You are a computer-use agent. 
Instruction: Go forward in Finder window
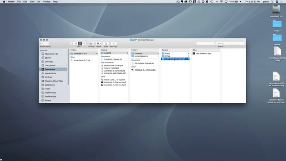pos(47,43)
